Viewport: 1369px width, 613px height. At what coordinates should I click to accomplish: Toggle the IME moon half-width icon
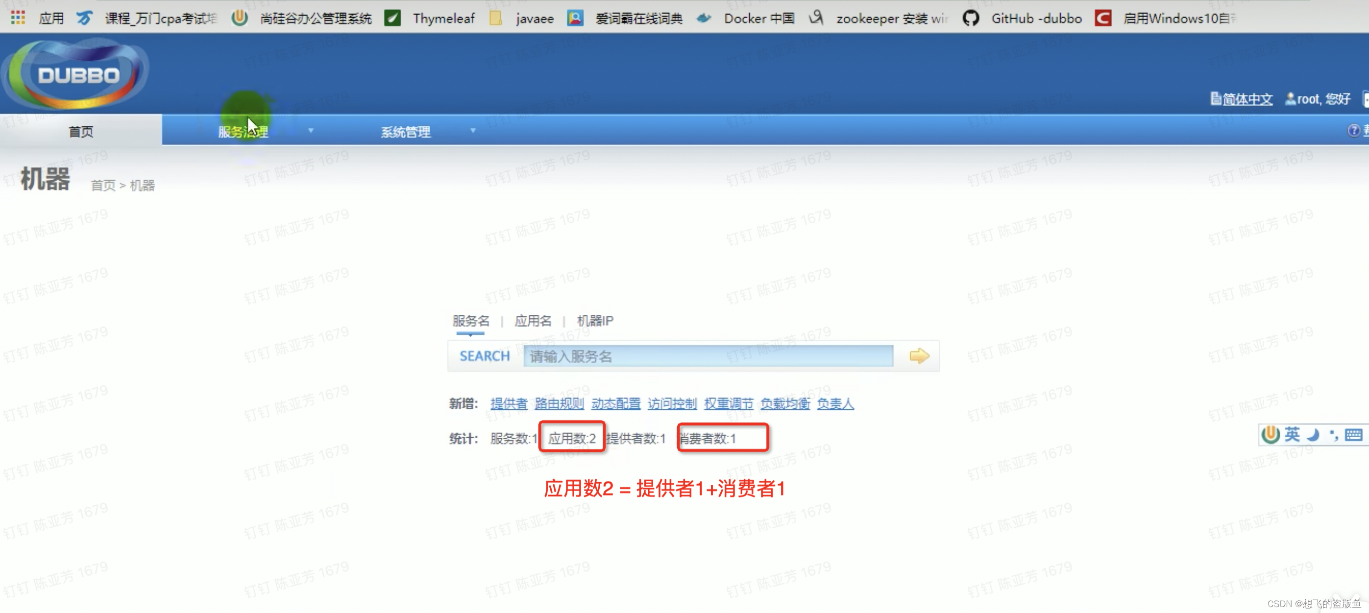point(1313,434)
